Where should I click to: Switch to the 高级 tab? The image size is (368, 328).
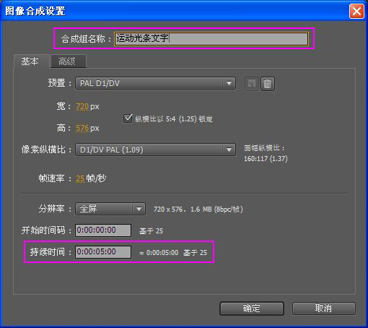tap(68, 61)
